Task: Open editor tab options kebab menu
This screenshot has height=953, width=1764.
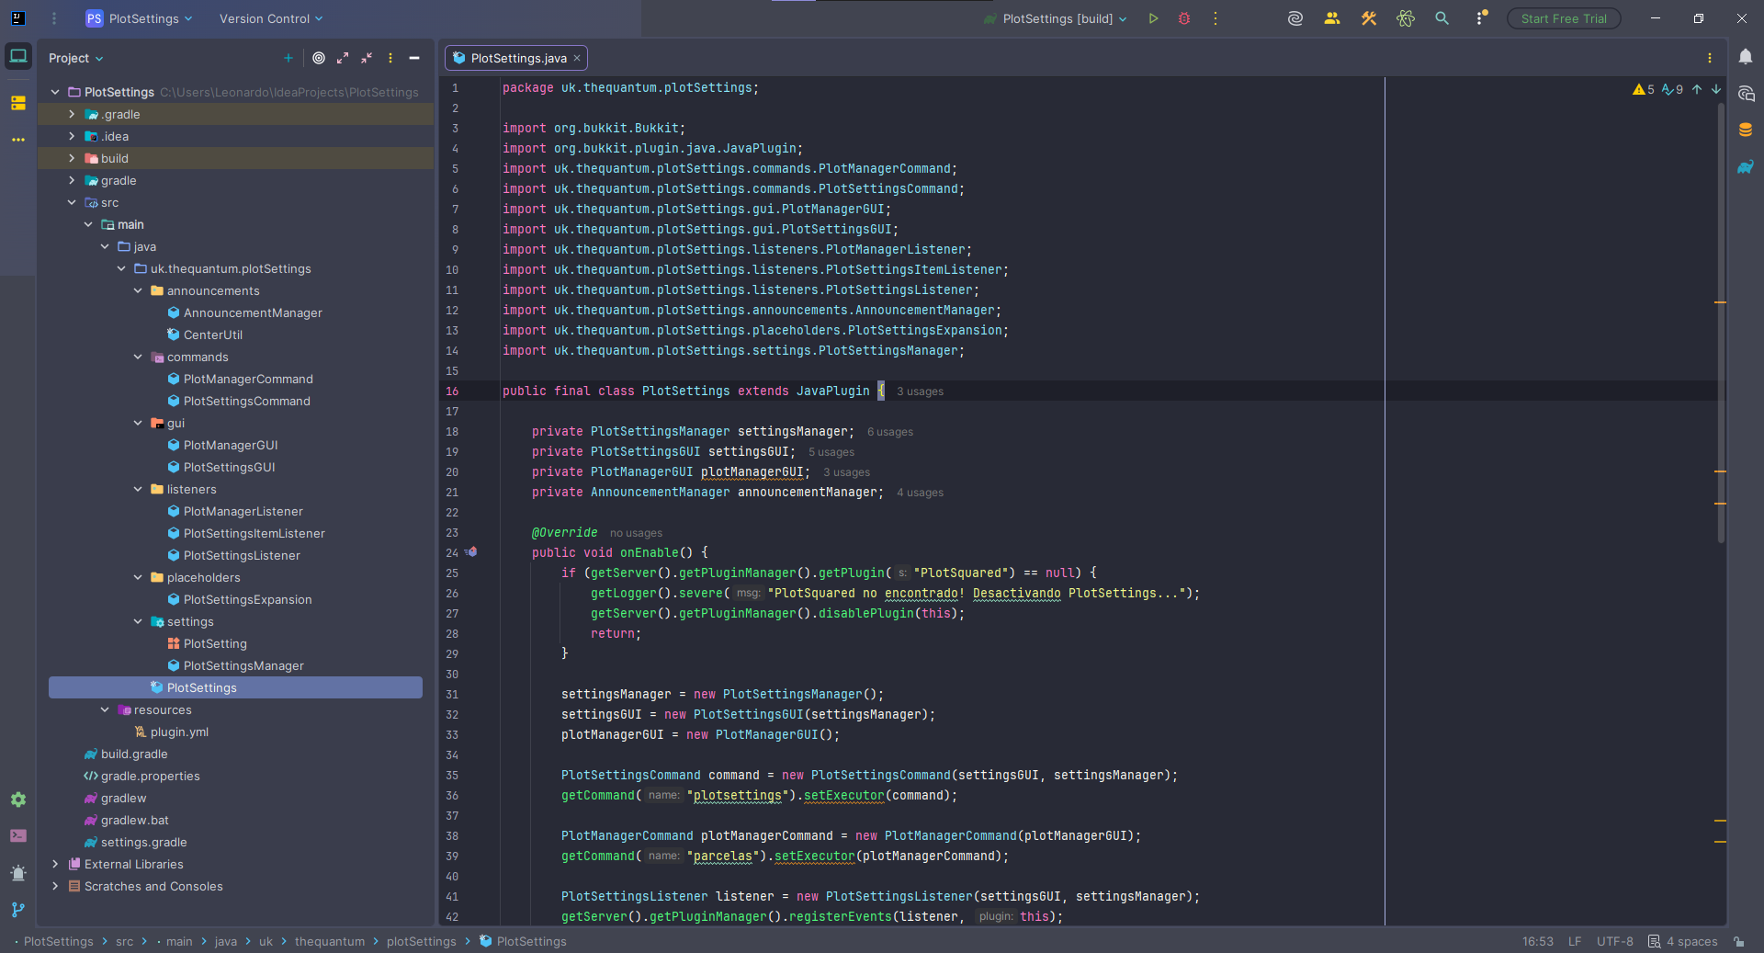Action: click(x=1710, y=58)
